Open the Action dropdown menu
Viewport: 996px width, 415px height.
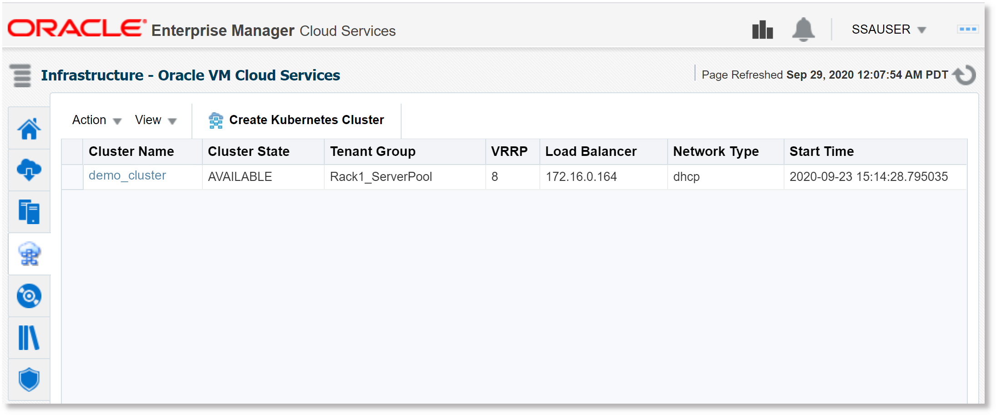click(x=97, y=120)
